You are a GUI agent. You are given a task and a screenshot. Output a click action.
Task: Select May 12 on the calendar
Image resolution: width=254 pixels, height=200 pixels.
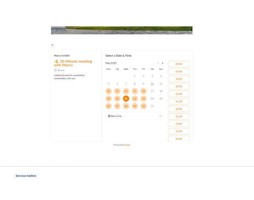coord(108,91)
